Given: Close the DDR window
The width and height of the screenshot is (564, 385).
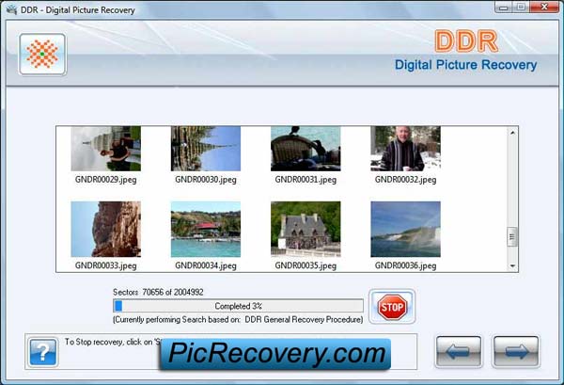Looking at the screenshot, I should pos(544,8).
